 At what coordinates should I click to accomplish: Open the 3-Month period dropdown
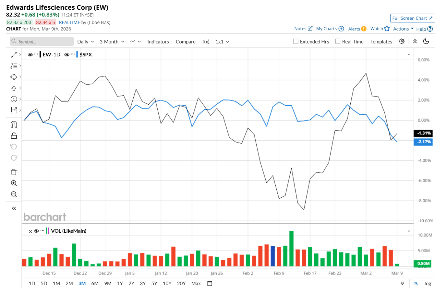(112, 42)
